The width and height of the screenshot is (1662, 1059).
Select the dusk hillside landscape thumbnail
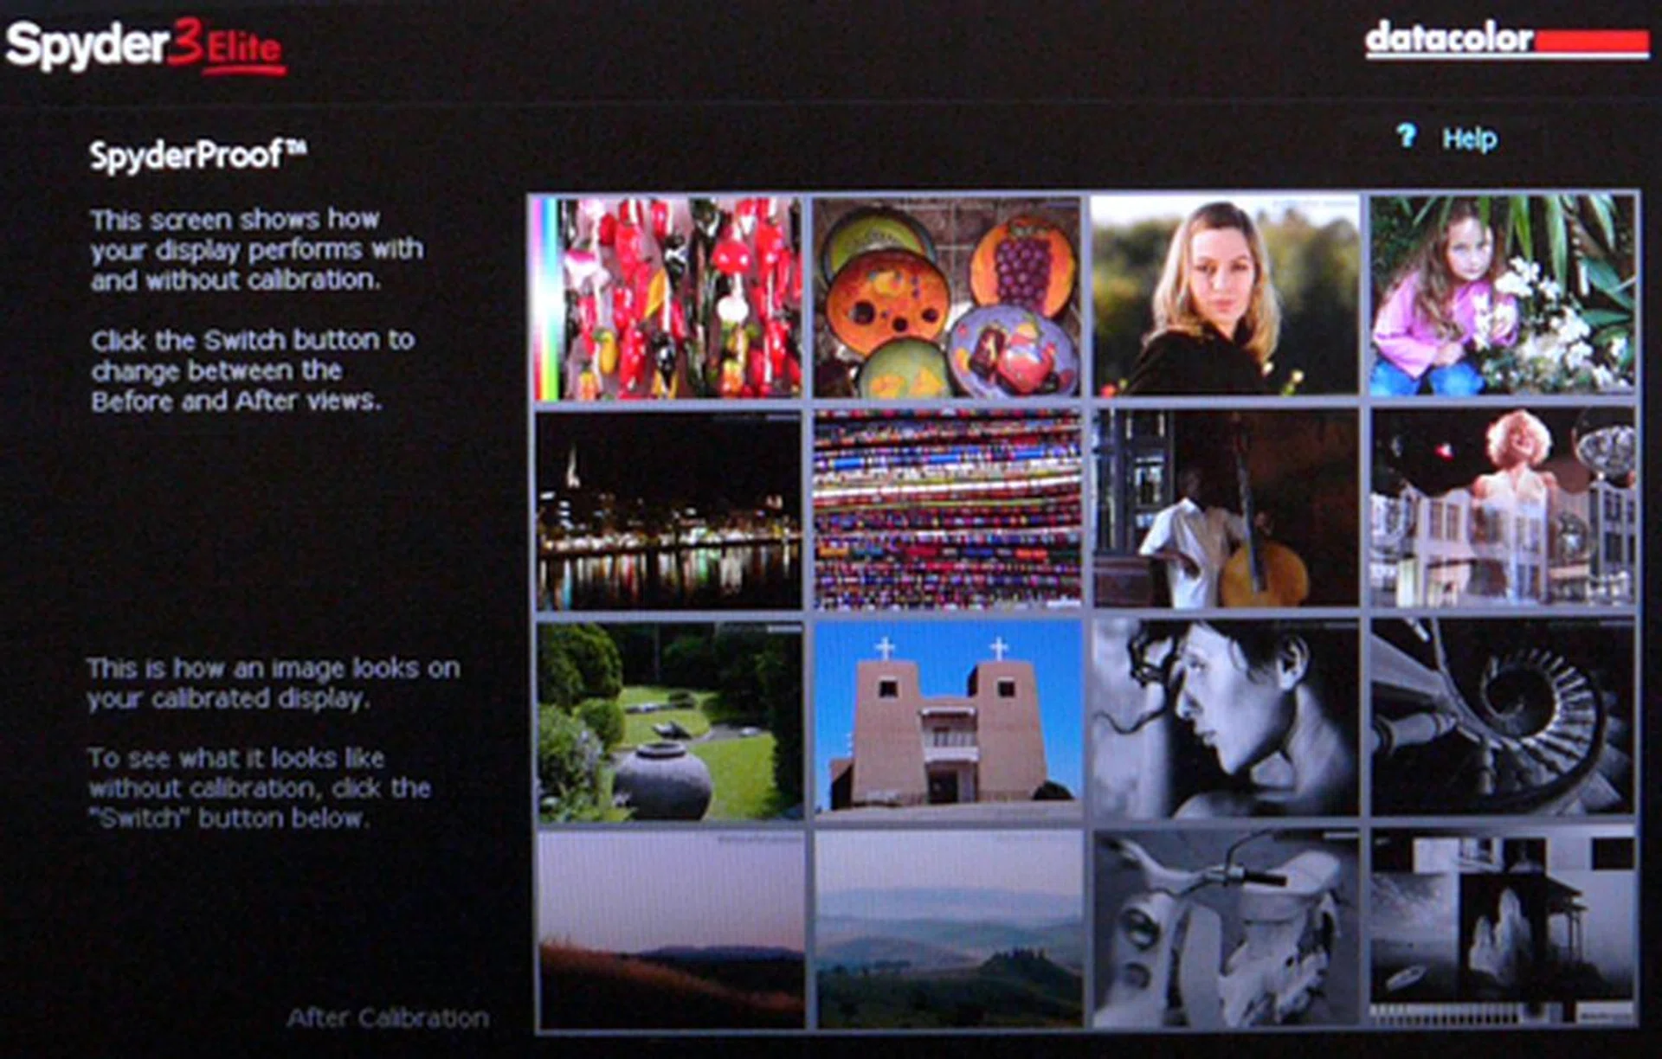(x=669, y=930)
